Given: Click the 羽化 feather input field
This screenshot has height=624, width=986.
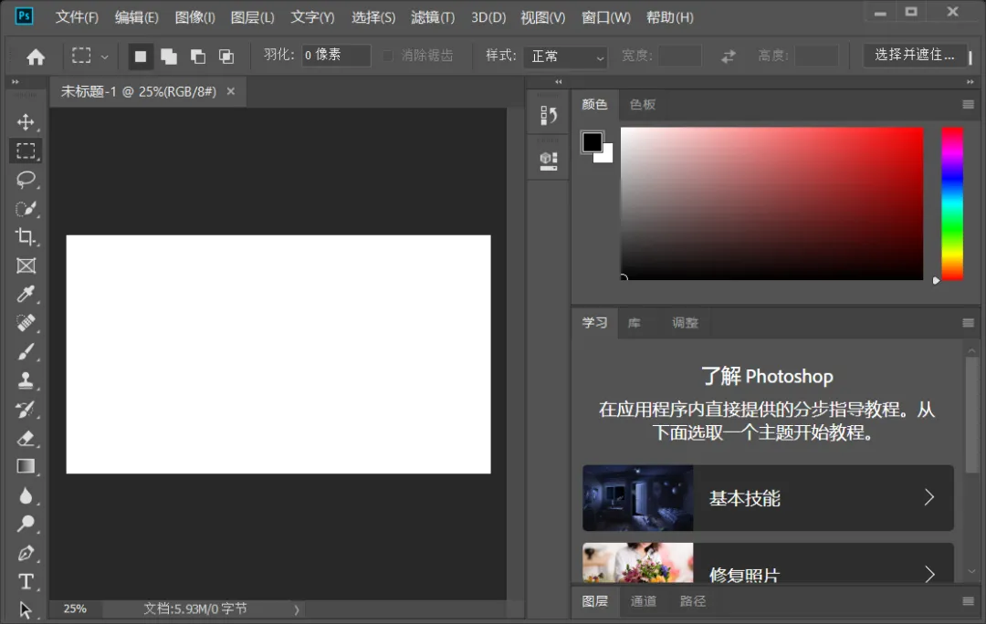Looking at the screenshot, I should [x=336, y=56].
